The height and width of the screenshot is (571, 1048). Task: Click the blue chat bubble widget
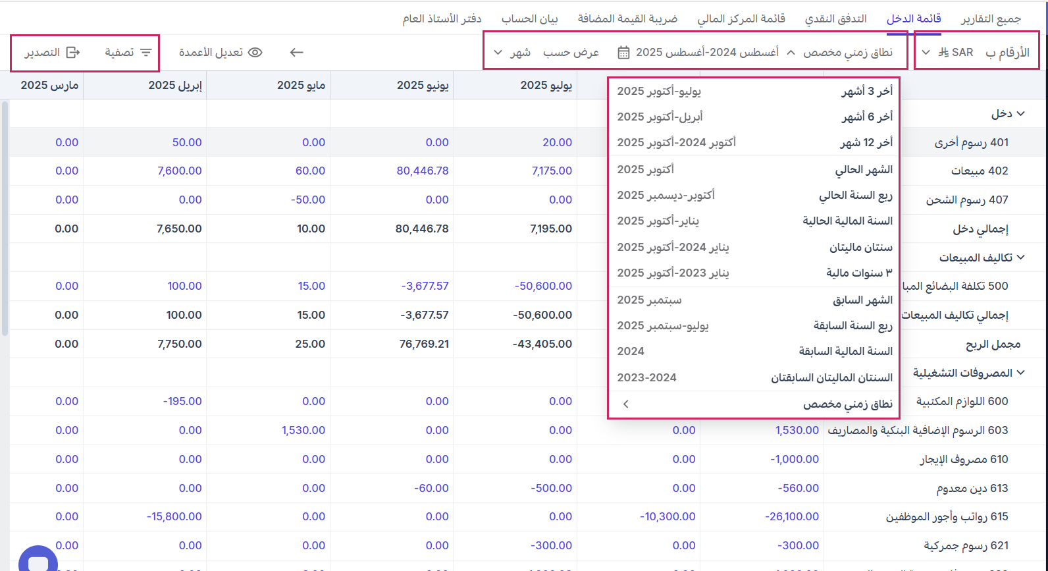(38, 560)
